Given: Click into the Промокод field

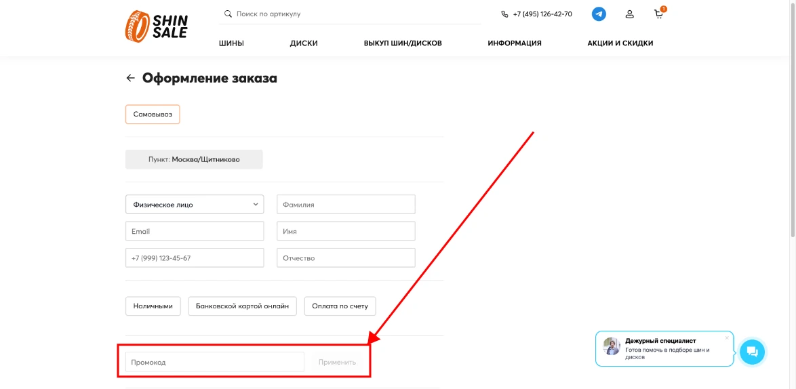Looking at the screenshot, I should 215,362.
